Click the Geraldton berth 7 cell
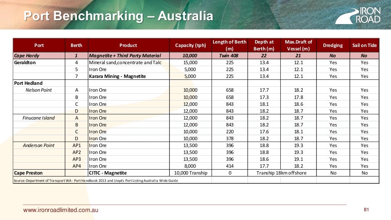Image resolution: width=391 pixels, height=220 pixels. pyautogui.click(x=76, y=76)
